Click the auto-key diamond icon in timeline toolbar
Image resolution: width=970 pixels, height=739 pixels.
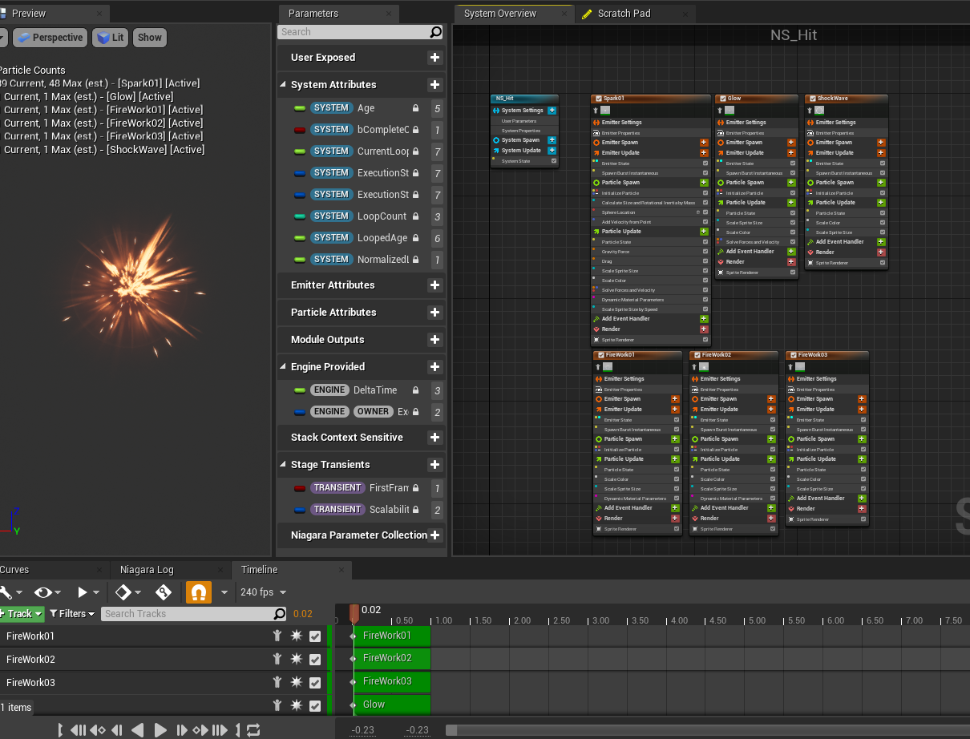pyautogui.click(x=123, y=592)
